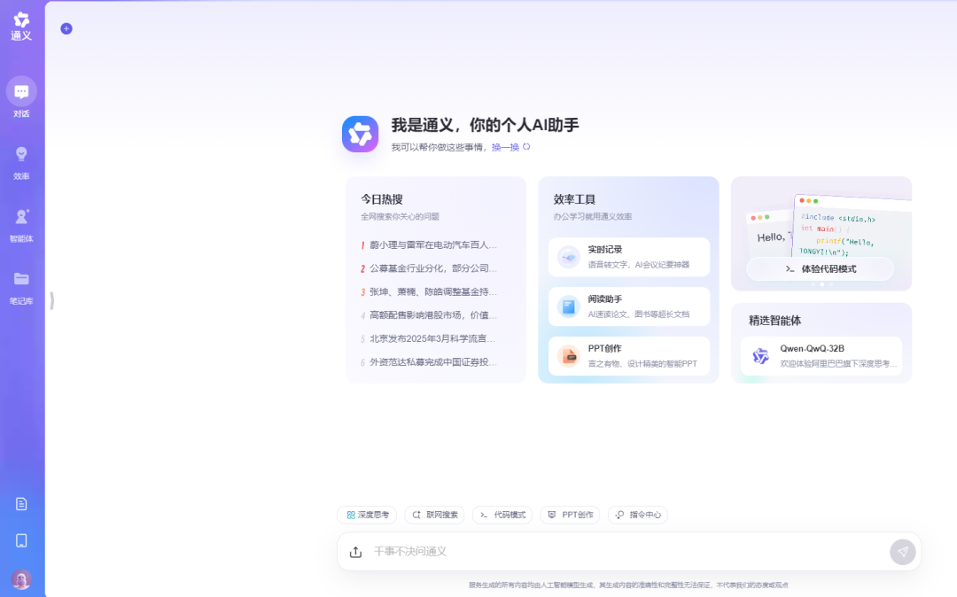Click the 千事不决问通义 message input field
The height and width of the screenshot is (597, 957).
[x=628, y=552]
